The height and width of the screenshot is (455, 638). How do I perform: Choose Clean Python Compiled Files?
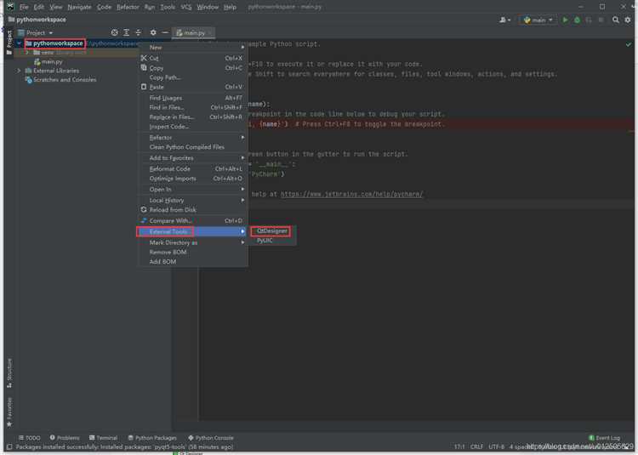(193, 147)
